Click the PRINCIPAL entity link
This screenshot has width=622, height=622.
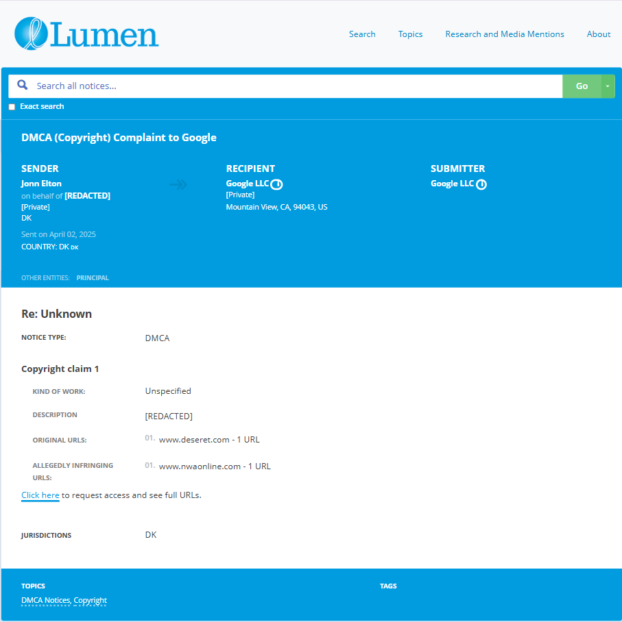(x=93, y=277)
